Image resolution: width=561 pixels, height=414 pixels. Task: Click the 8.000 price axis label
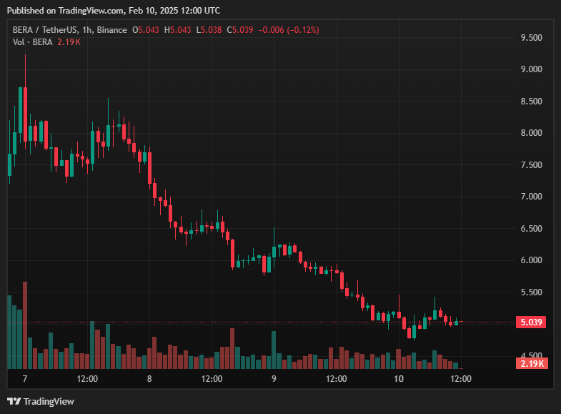[531, 133]
